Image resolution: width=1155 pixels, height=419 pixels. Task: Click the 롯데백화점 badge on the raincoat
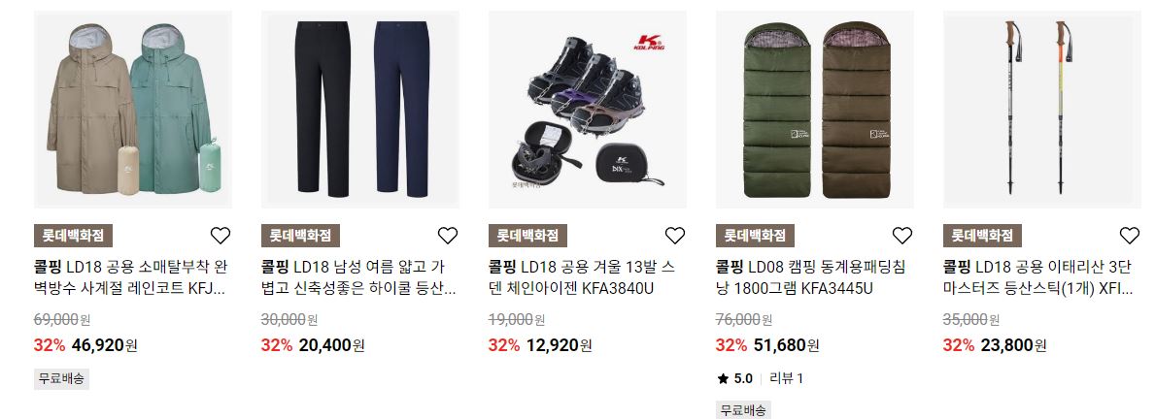point(73,236)
